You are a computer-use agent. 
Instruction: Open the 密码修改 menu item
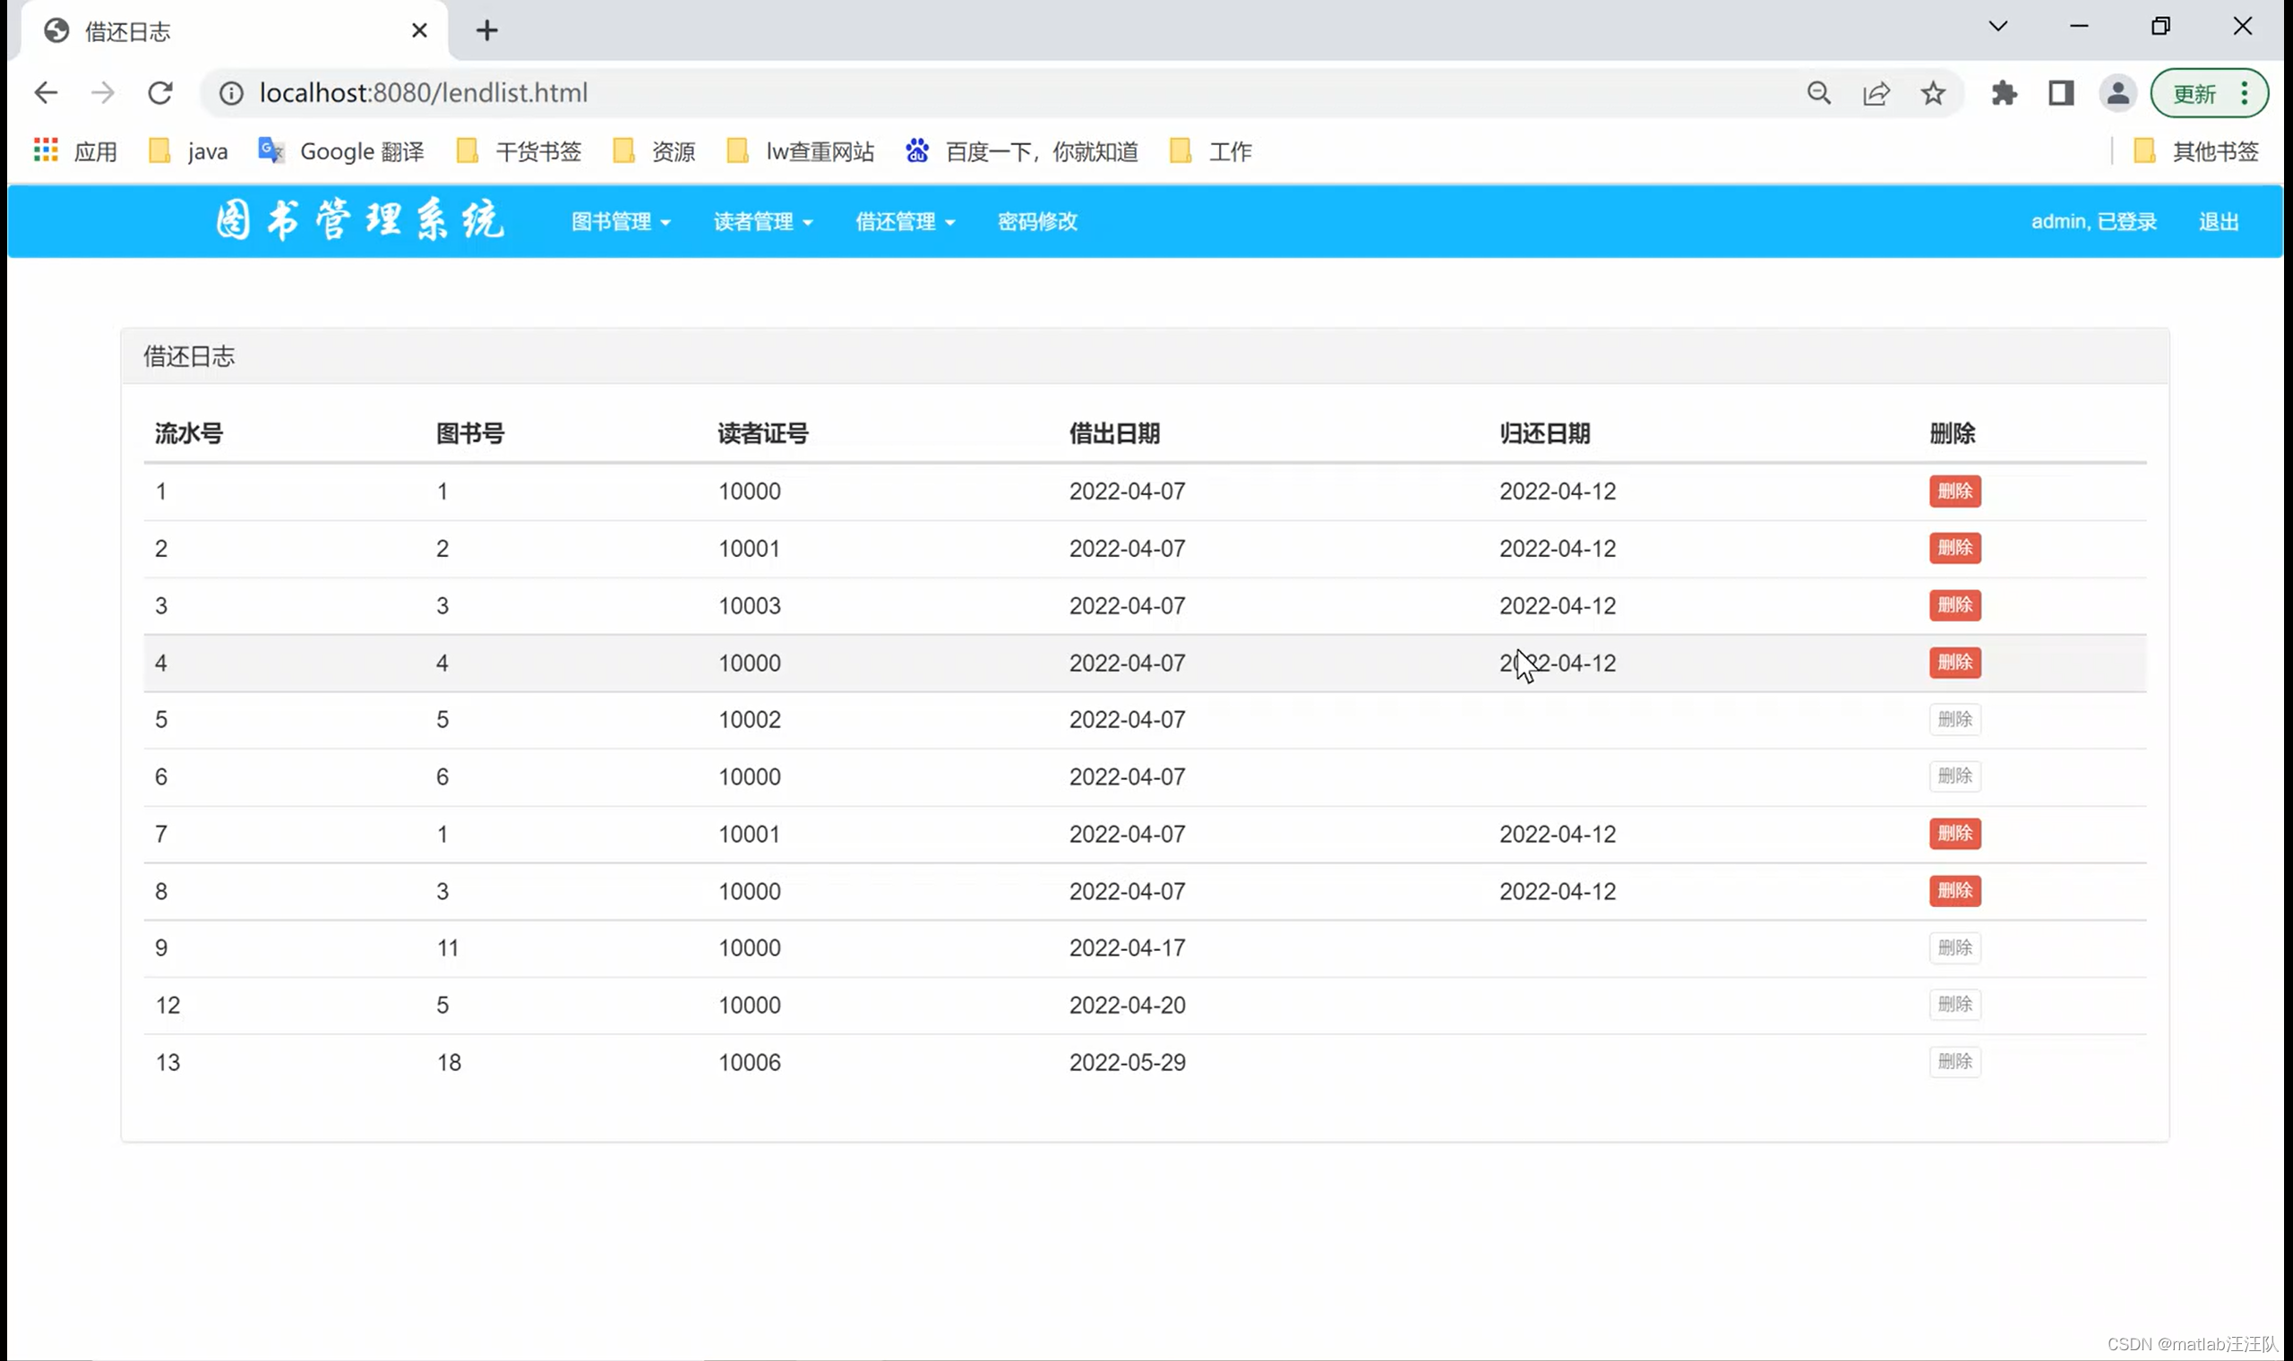pyautogui.click(x=1037, y=222)
